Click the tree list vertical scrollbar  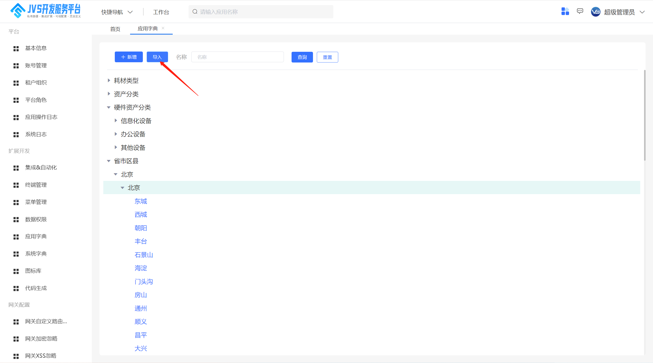click(x=645, y=115)
